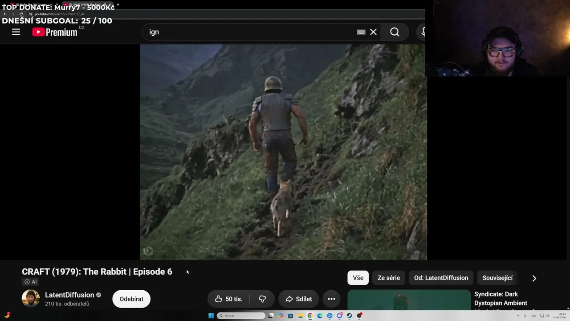Viewport: 570px width, 321px height.
Task: Click video title 'CRAFT (1979): The Rabbit'
Action: click(97, 272)
